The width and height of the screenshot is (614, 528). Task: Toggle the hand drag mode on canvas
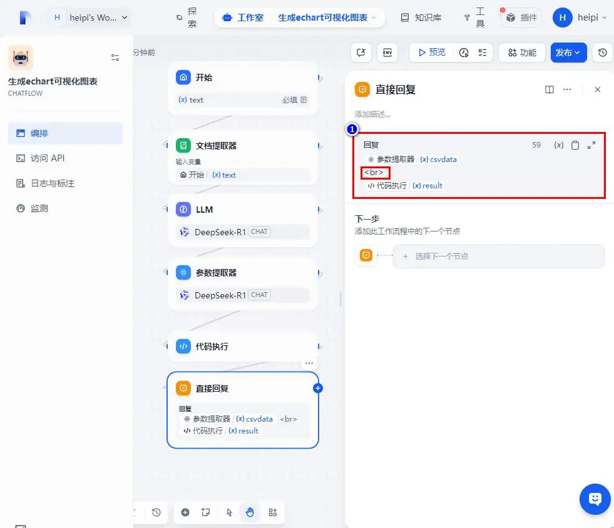coord(250,512)
